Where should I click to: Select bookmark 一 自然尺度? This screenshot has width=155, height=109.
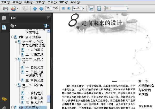[x=34, y=67]
